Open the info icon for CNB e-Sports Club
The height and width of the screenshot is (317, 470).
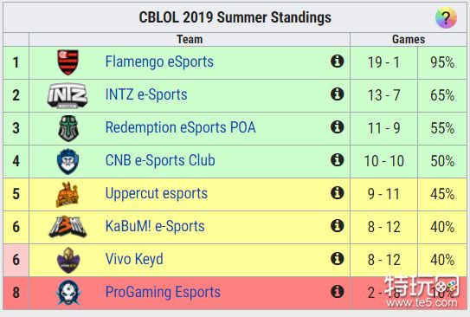[x=338, y=160]
